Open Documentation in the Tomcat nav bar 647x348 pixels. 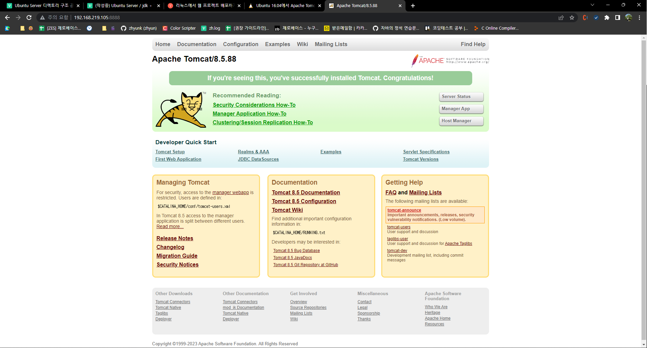[x=197, y=44]
